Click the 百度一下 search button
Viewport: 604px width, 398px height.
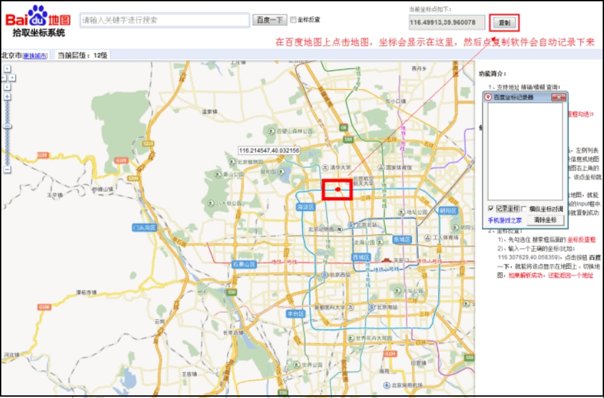[269, 20]
